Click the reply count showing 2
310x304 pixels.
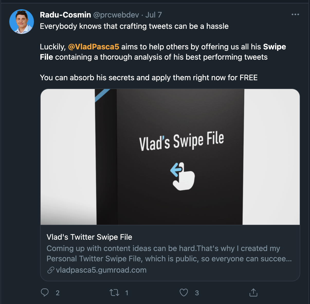(x=58, y=293)
